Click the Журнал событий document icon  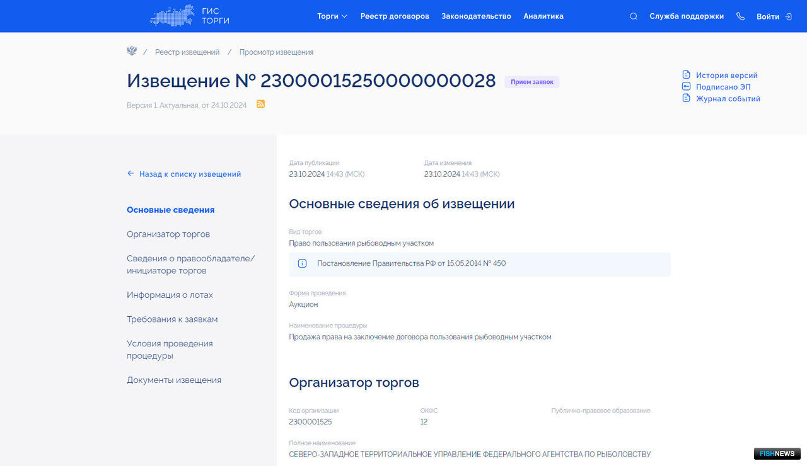point(687,98)
